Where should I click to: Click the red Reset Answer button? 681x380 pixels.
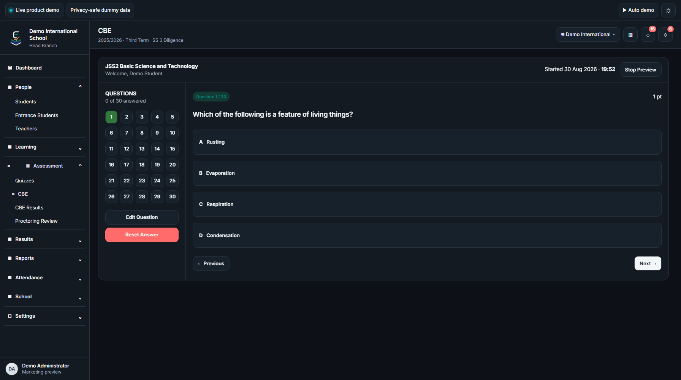click(142, 235)
